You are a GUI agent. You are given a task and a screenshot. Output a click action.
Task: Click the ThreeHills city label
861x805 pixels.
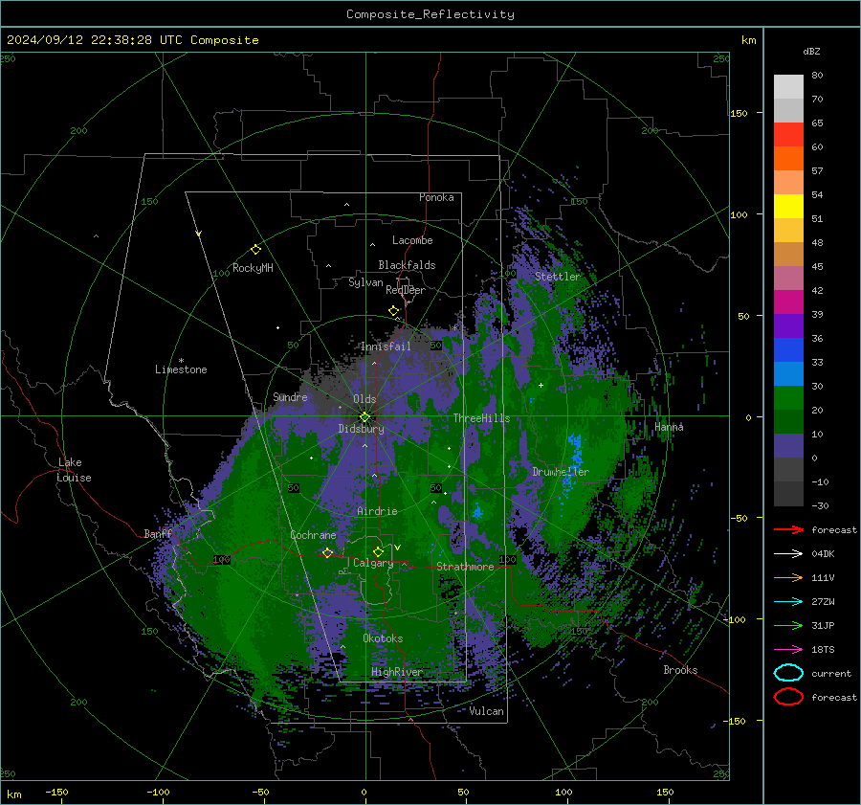pyautogui.click(x=481, y=418)
